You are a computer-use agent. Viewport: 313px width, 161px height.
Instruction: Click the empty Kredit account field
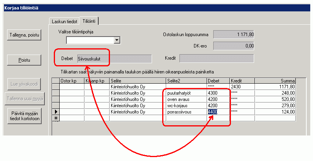(x=216, y=59)
